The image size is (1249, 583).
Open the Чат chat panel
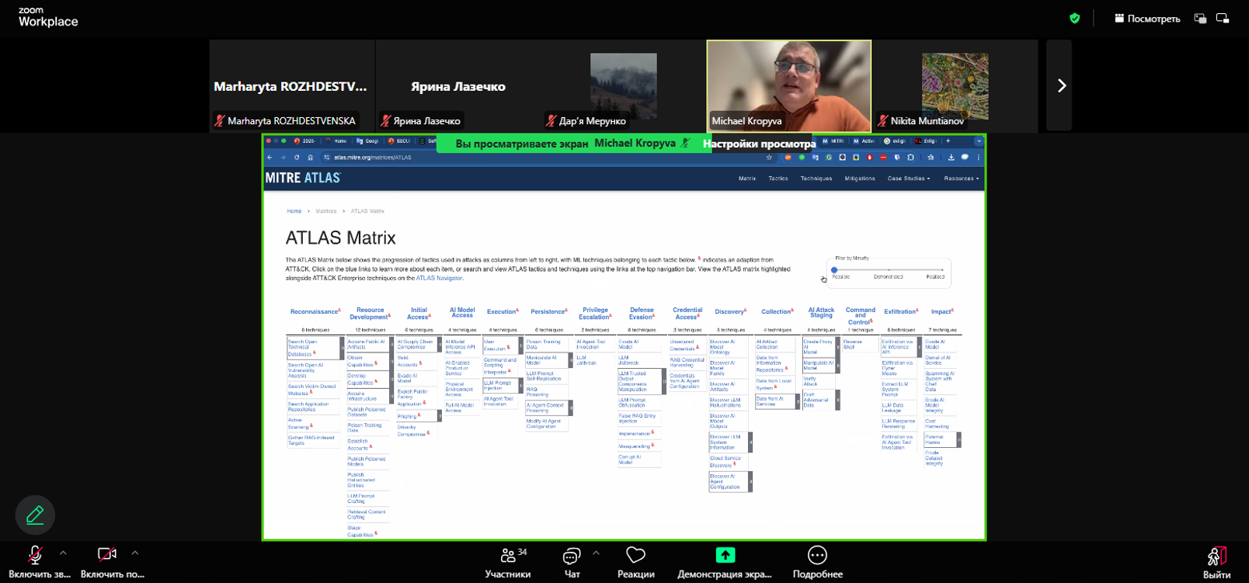point(572,562)
